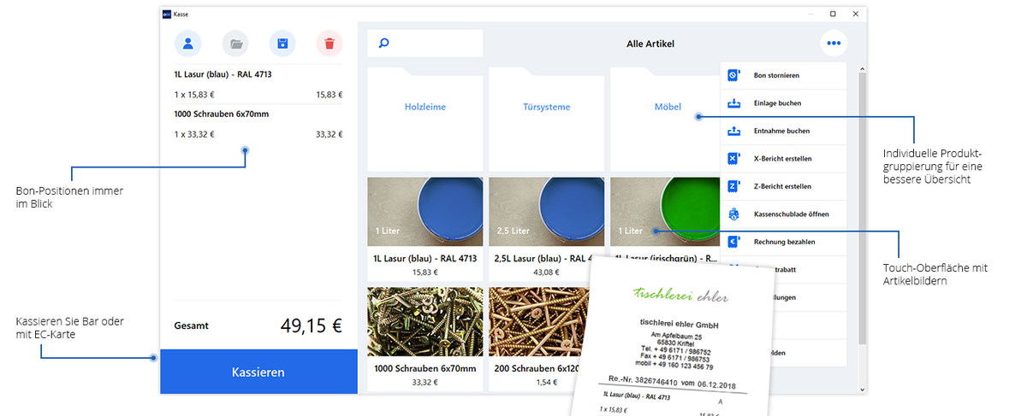Click the save/park receipt icon

pyautogui.click(x=282, y=43)
